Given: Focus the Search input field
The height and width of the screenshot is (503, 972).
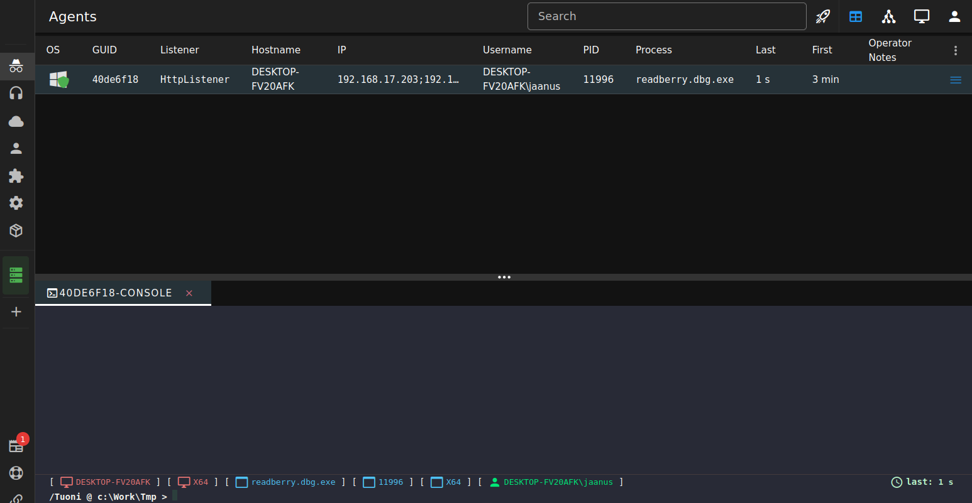Looking at the screenshot, I should pyautogui.click(x=667, y=16).
